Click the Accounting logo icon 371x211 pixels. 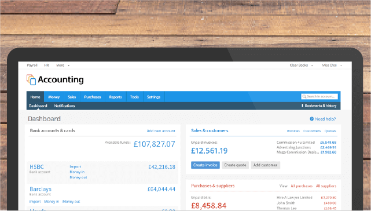(x=31, y=79)
